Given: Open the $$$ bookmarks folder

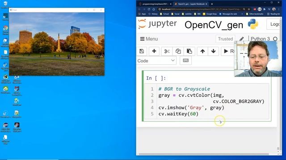Looking at the screenshot, I should [198, 14].
